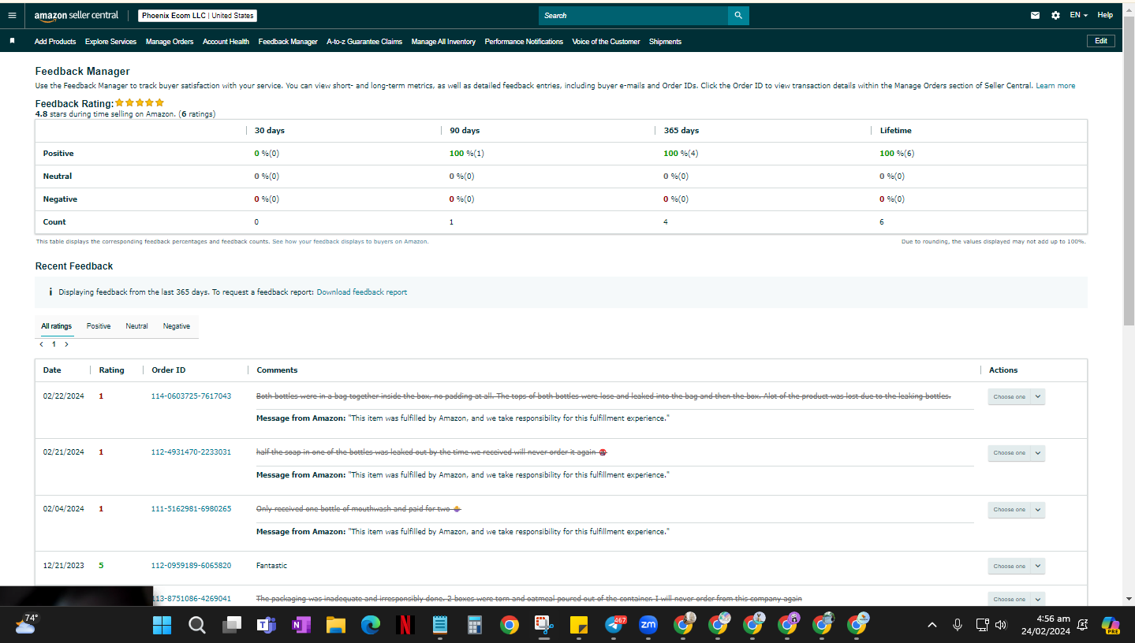Go to Manage Orders
1135x643 pixels.
click(x=170, y=42)
